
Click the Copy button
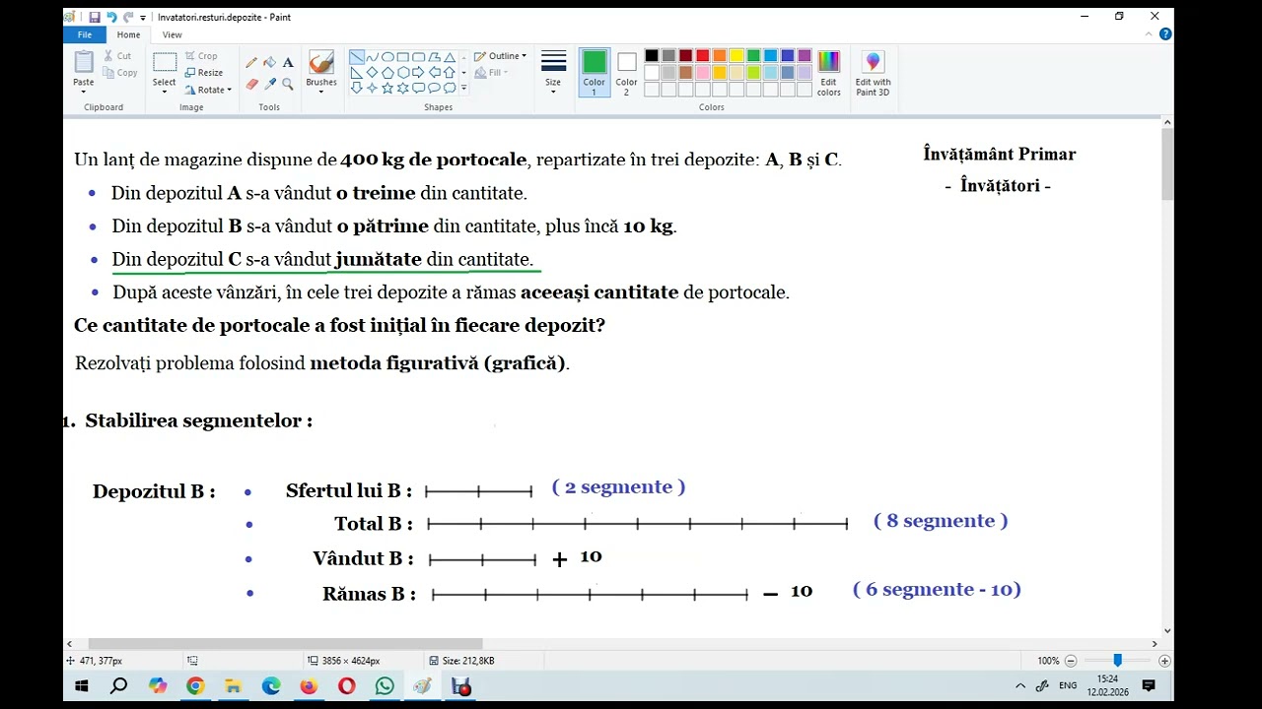(120, 73)
